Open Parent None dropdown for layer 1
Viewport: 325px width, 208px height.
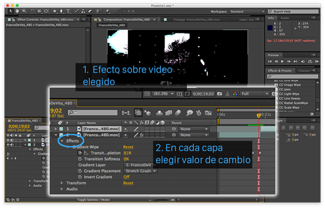point(194,129)
